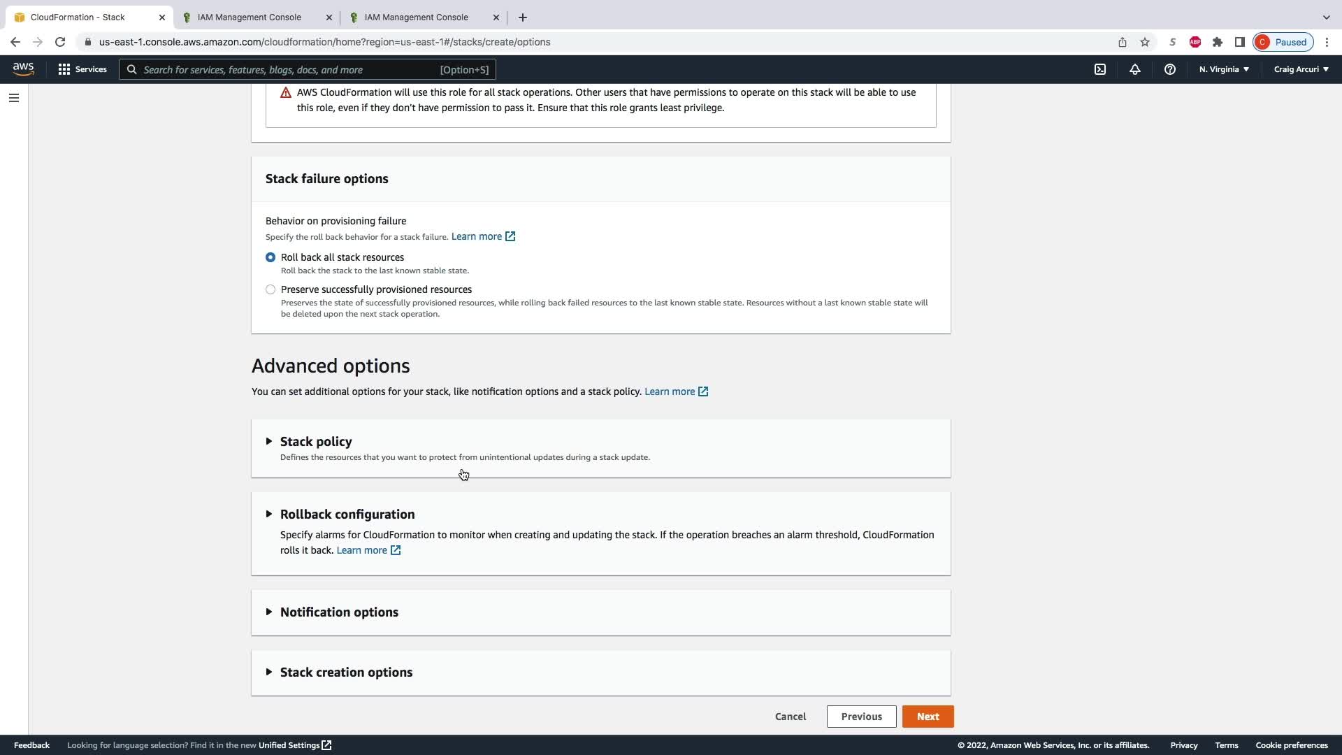Screen dimensions: 1342x755
Task: Open Craig Arcuri account menu
Action: [1301, 69]
